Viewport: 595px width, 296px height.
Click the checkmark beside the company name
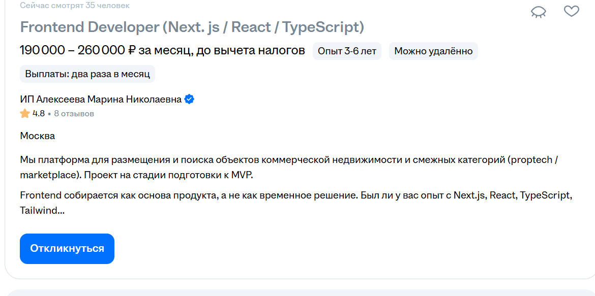click(x=189, y=100)
